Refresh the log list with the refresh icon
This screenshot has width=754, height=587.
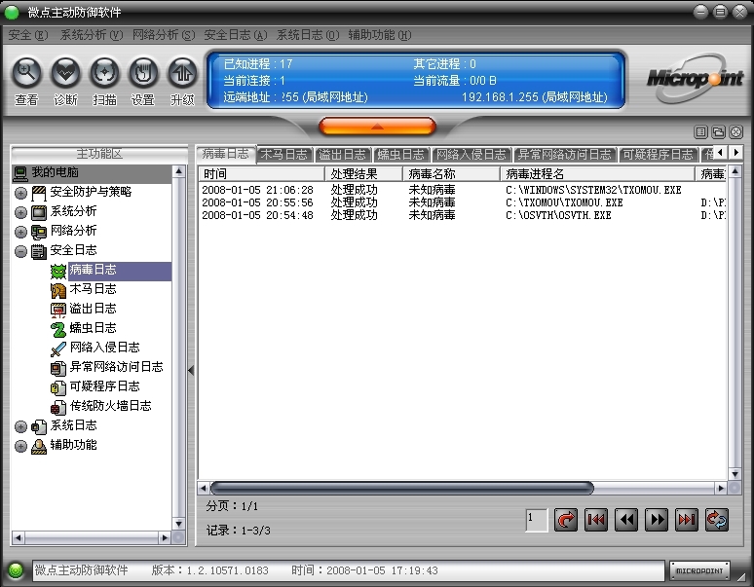(717, 520)
